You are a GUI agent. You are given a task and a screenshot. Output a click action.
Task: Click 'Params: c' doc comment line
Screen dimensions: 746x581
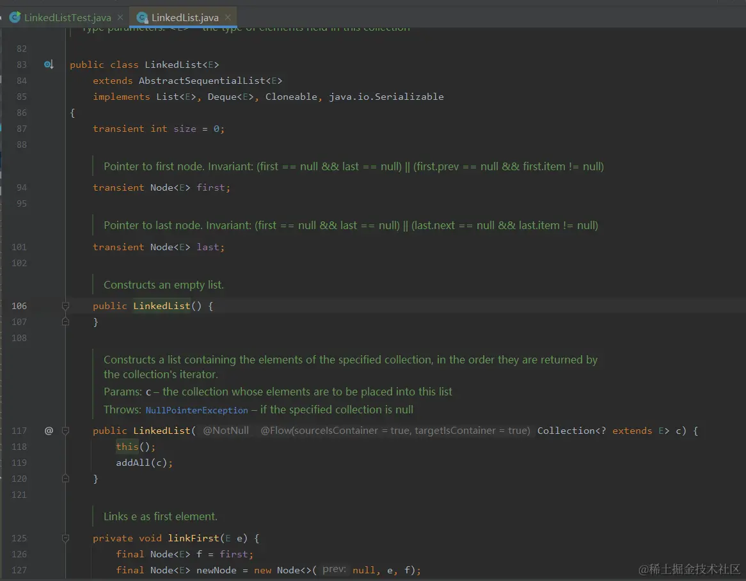tap(278, 392)
